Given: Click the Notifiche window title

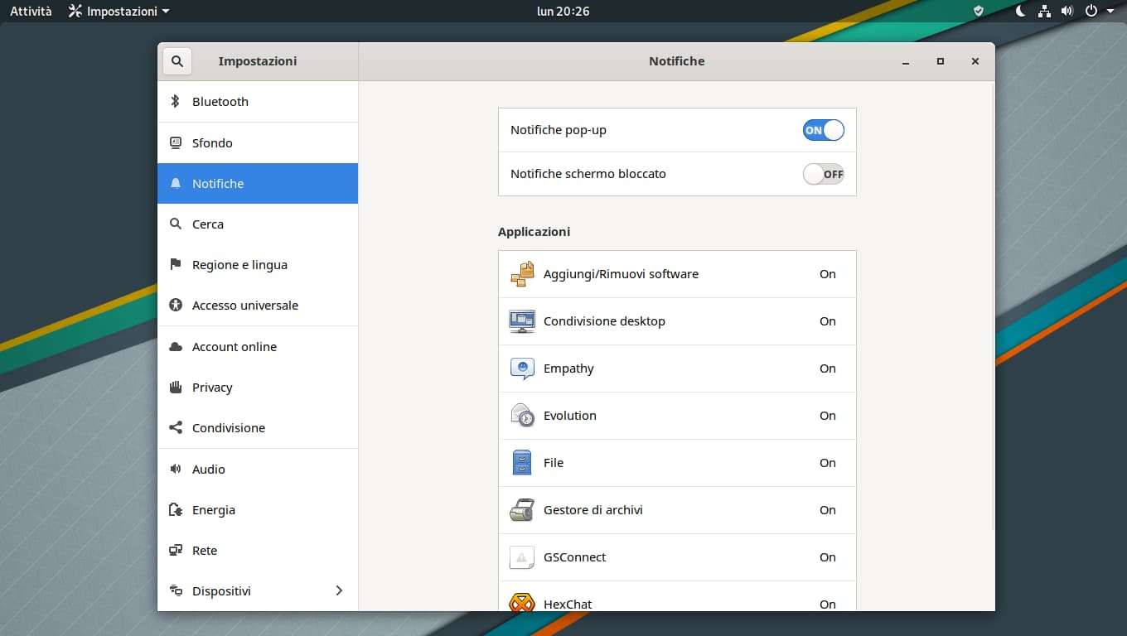Looking at the screenshot, I should 677,61.
